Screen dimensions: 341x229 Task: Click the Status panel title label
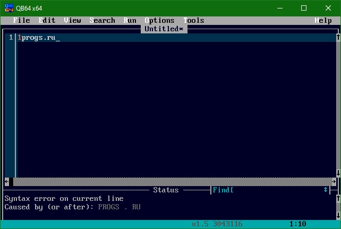tap(166, 190)
